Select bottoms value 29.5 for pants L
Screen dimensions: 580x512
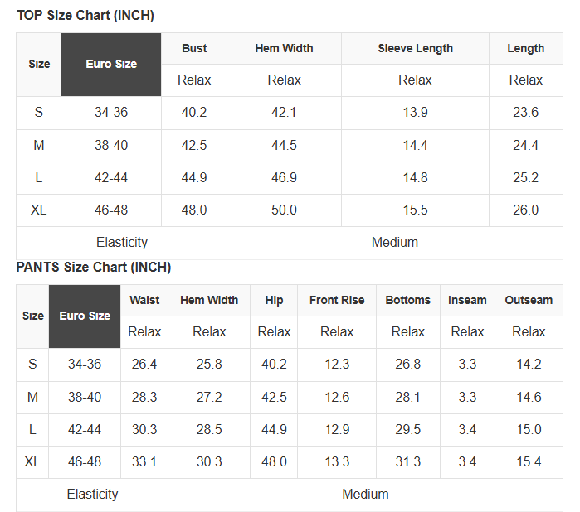point(408,430)
